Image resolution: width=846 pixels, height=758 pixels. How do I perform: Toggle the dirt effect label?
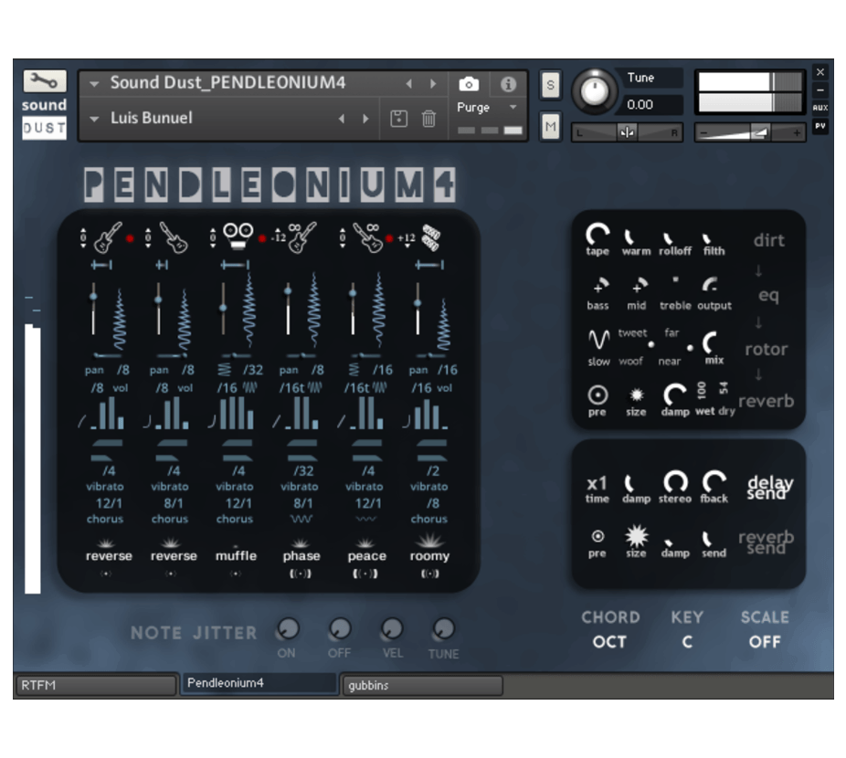(769, 240)
